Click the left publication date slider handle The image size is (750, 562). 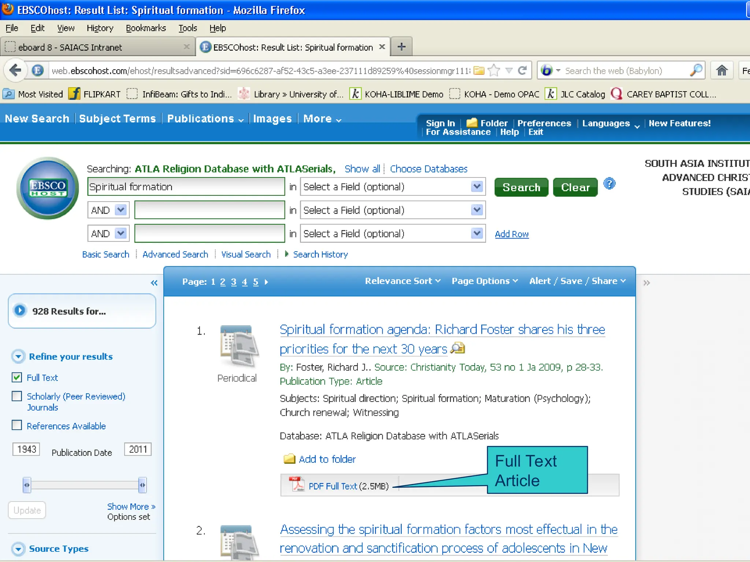pyautogui.click(x=27, y=485)
